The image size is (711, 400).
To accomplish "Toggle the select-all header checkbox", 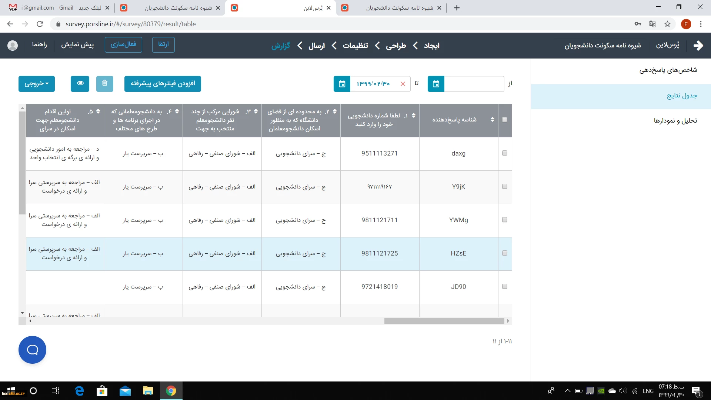I will click(x=504, y=120).
